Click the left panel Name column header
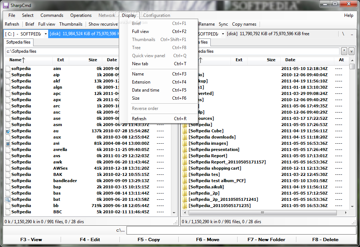360x247 pixels. pyautogui.click(x=28, y=60)
